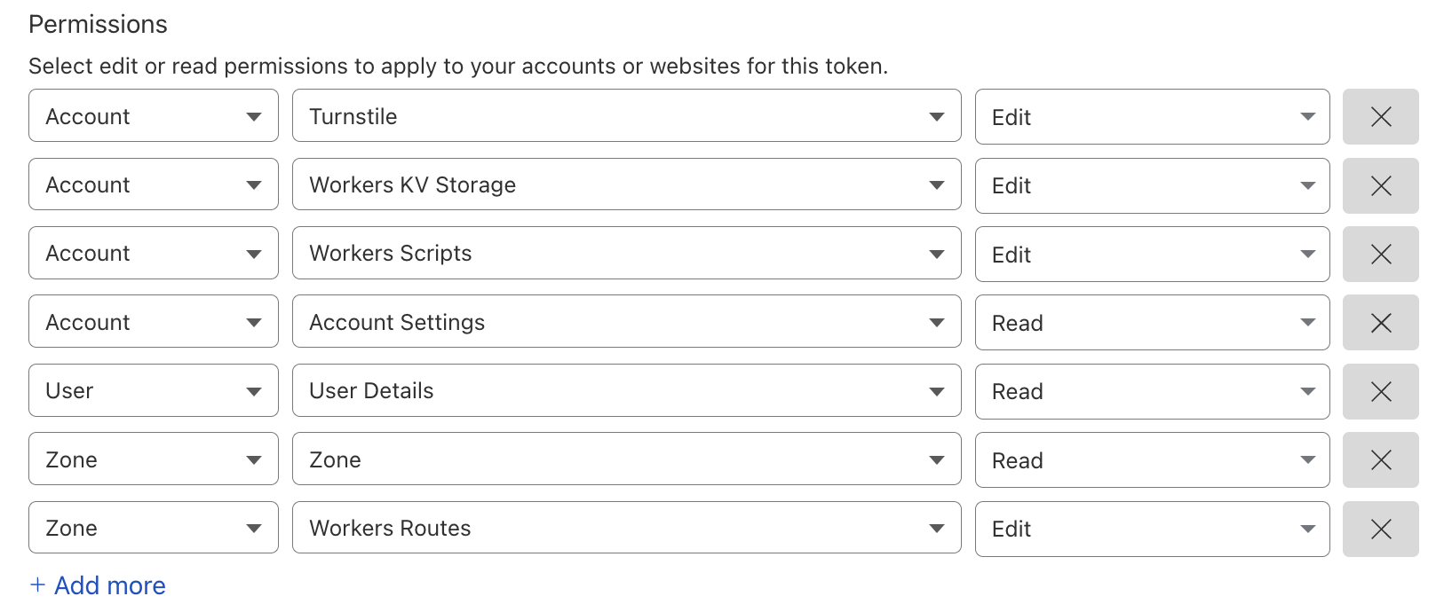Remove the User Details permission row

pos(1380,391)
